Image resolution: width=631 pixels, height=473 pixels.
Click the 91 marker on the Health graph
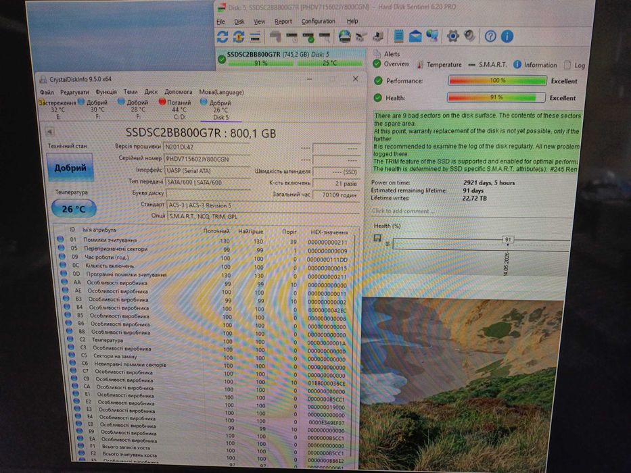508,239
